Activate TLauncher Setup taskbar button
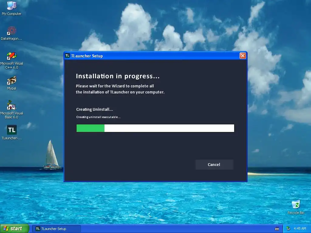This screenshot has height=233, width=311. coord(56,229)
